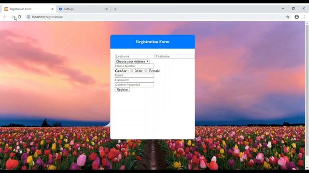View site information icon in address bar
The image size is (309, 173).
[28, 17]
